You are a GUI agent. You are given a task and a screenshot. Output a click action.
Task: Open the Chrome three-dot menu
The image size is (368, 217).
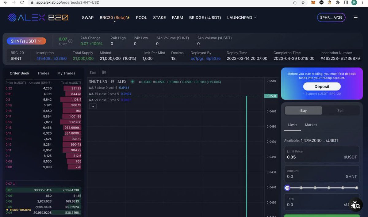[362, 2]
